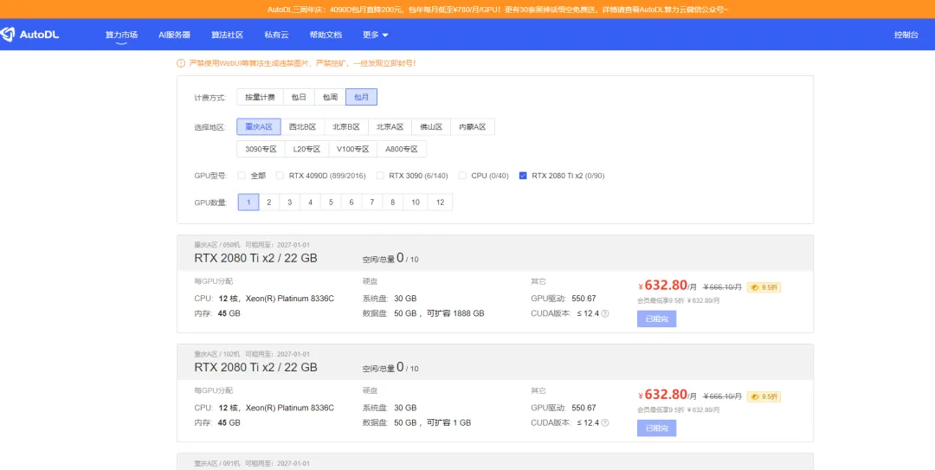The height and width of the screenshot is (470, 935).
Task: Go to AI服务器 page
Action: [174, 35]
